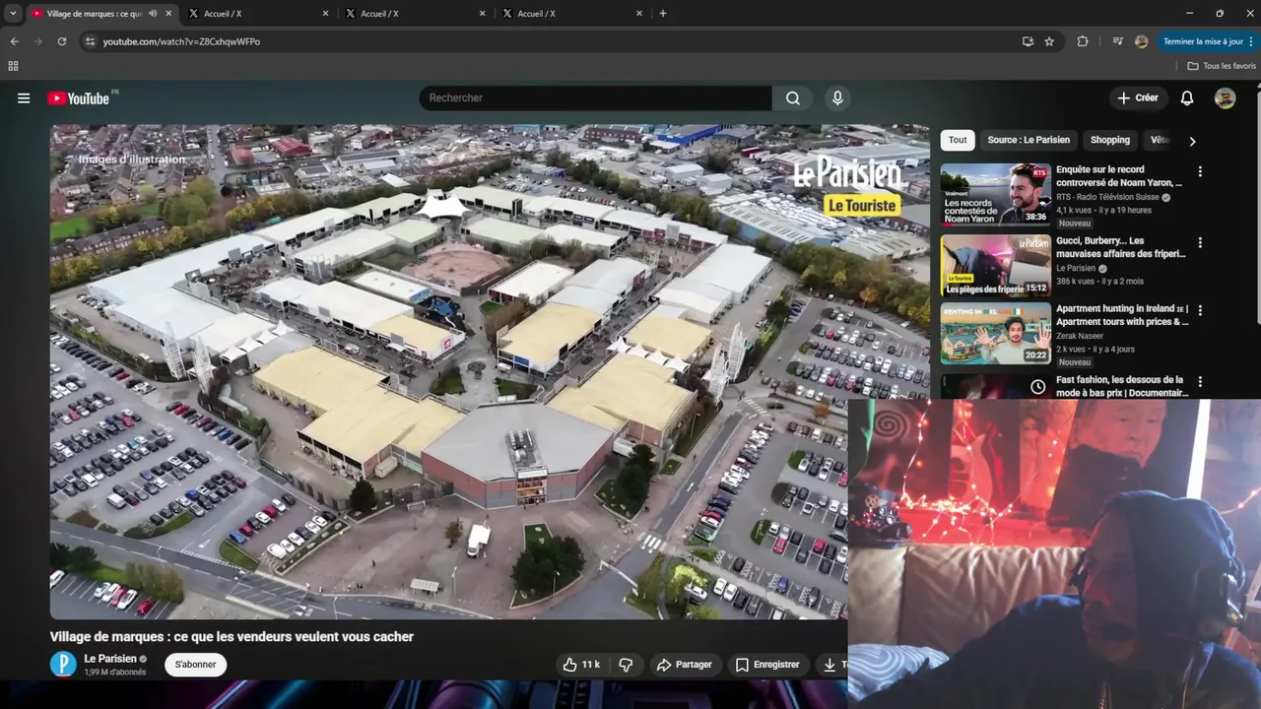
Task: Open the media control icon in toolbar
Action: coord(1117,41)
